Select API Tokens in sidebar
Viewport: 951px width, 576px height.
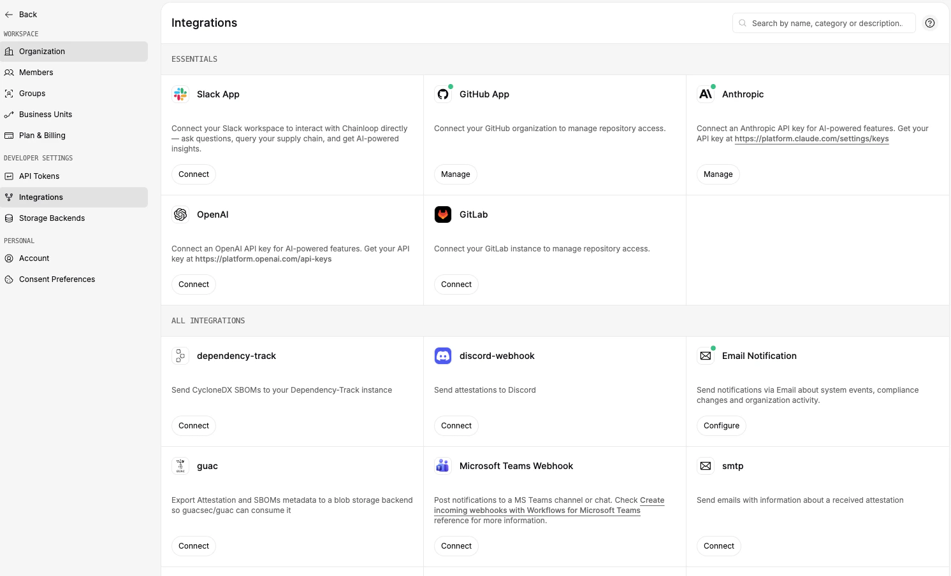click(74, 176)
